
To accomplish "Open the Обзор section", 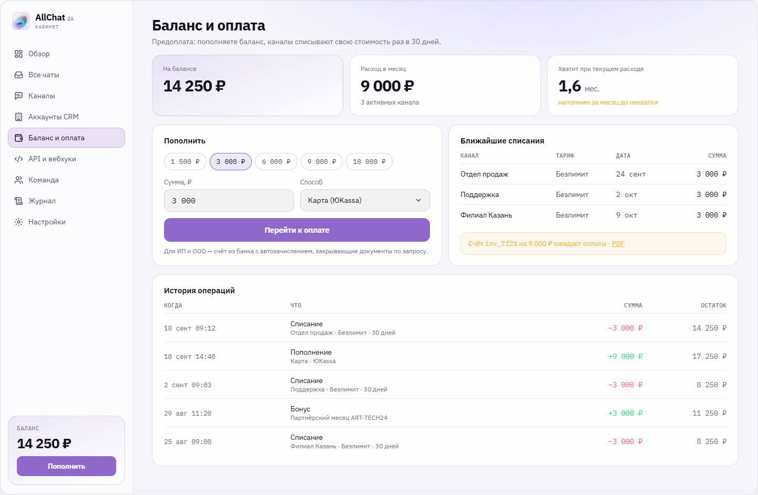I will point(66,54).
